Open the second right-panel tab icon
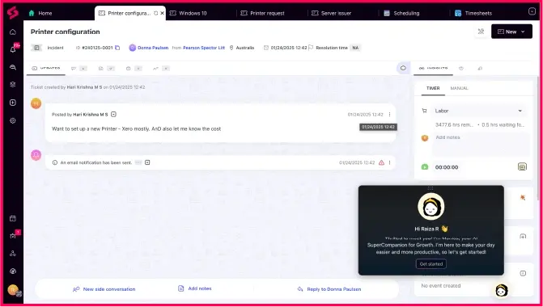Viewport: 543px width, 307px height. (x=461, y=69)
